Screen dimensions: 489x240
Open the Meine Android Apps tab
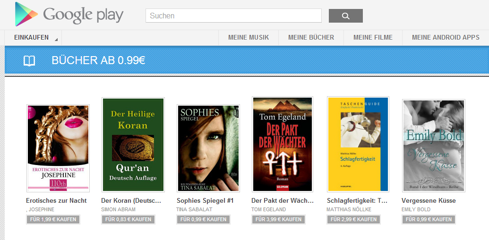[446, 38]
